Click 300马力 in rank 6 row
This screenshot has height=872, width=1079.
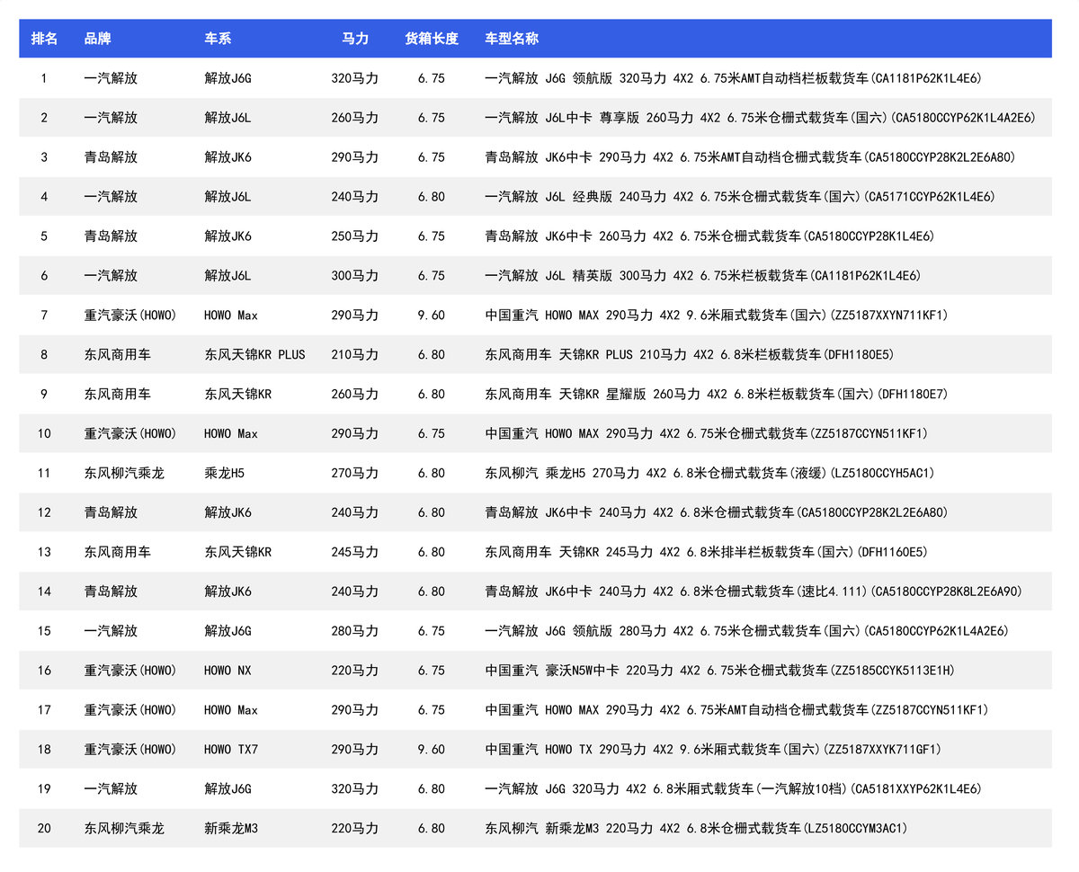pos(354,276)
